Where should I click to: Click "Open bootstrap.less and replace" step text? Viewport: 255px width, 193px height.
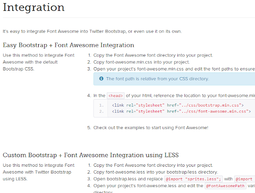click(128, 179)
